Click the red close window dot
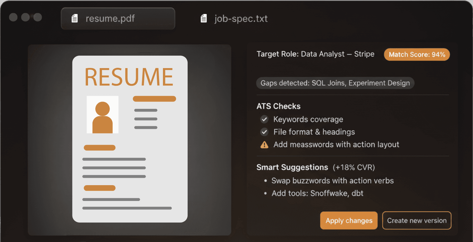The width and height of the screenshot is (473, 242). (x=13, y=17)
